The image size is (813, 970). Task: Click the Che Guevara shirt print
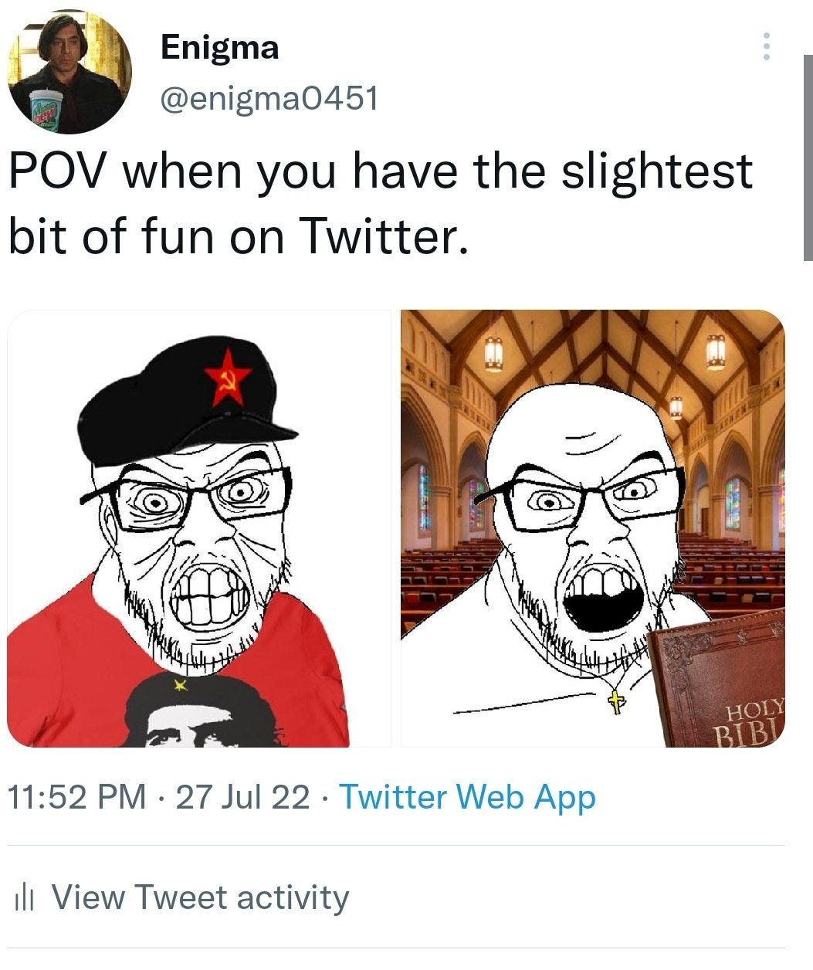coord(205,709)
